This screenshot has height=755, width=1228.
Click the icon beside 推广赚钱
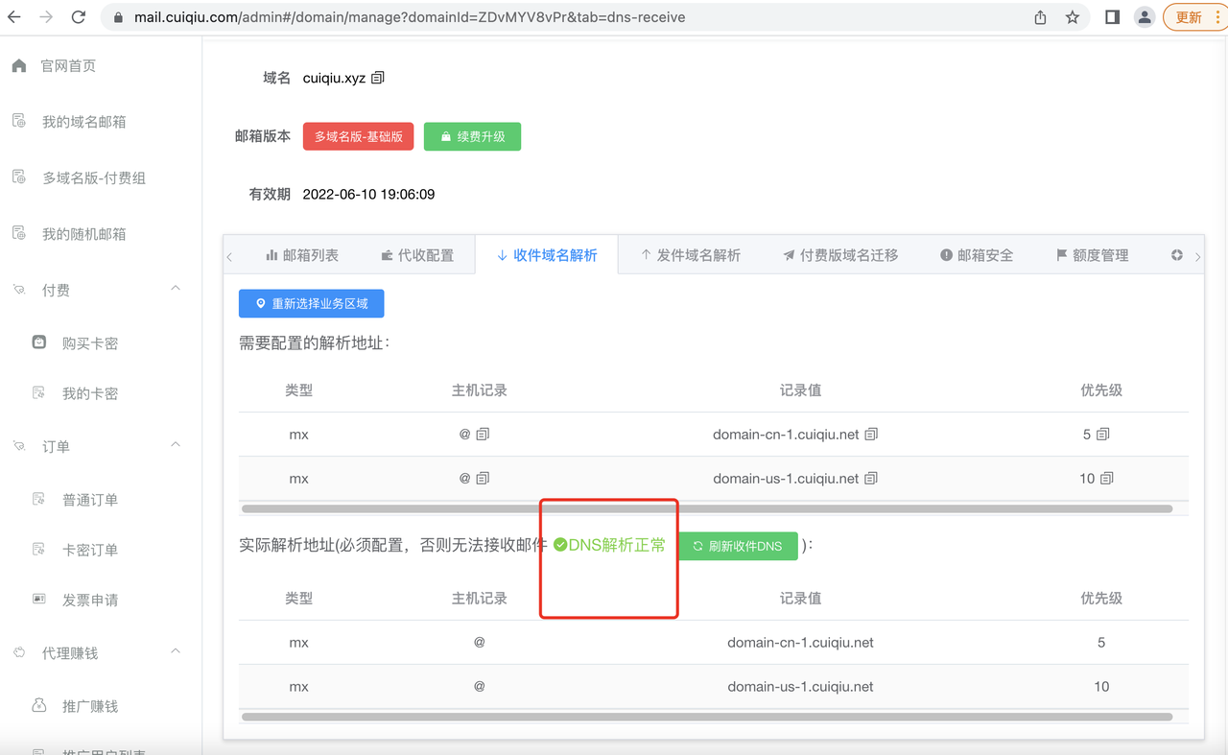(x=39, y=705)
